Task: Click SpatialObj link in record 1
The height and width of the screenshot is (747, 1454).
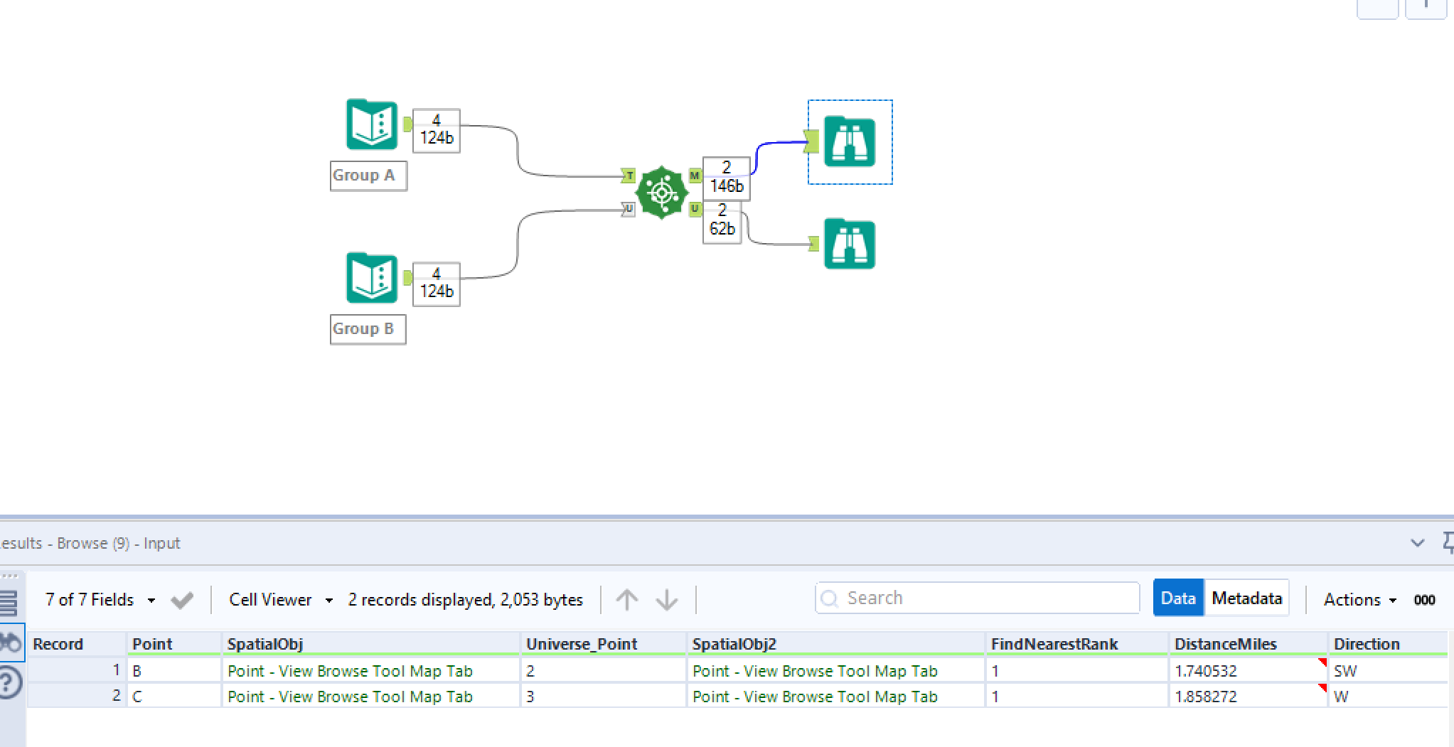Action: click(350, 671)
